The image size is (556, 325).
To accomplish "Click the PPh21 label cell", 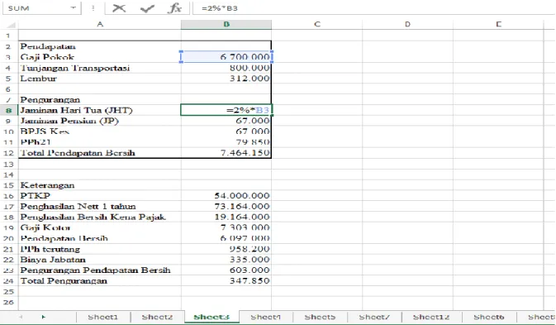I will click(x=100, y=142).
